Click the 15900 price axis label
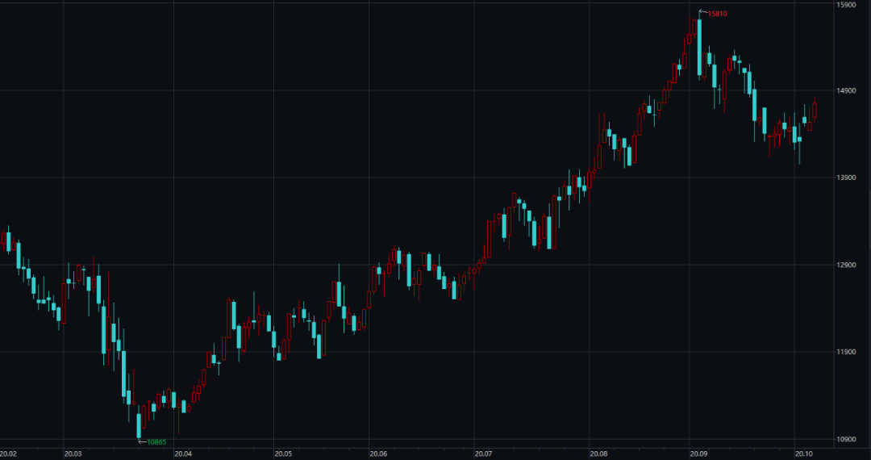 [x=845, y=5]
